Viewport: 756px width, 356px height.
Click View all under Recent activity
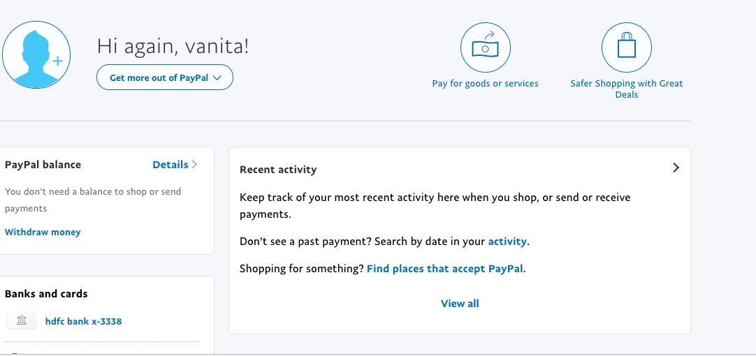(x=460, y=304)
